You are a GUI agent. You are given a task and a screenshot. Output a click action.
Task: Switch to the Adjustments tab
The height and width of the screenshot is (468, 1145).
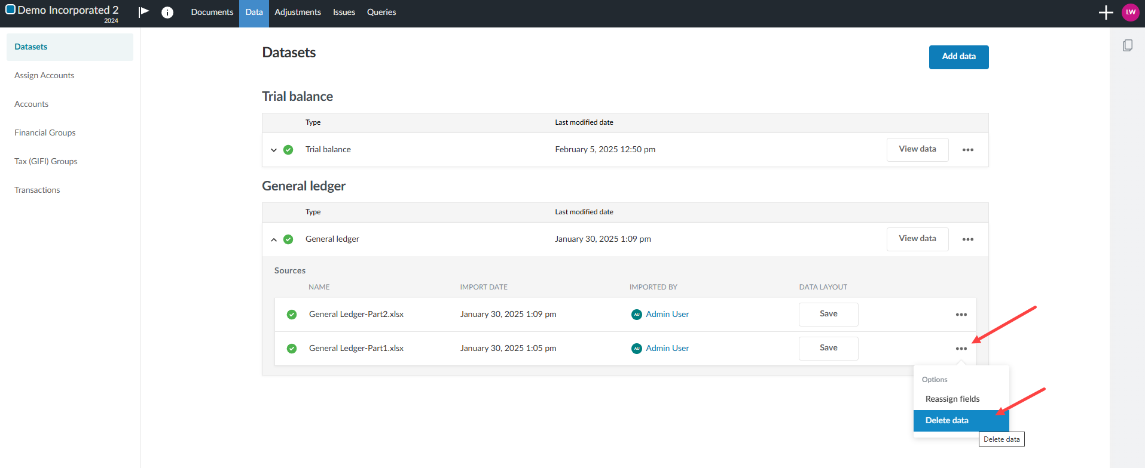coord(298,13)
